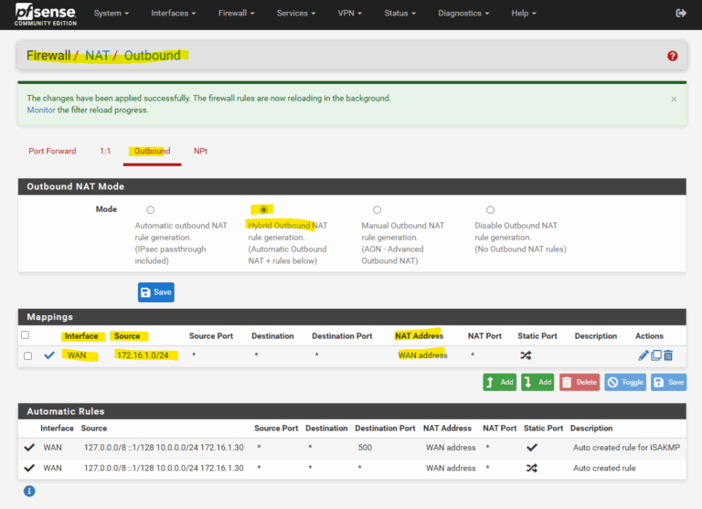The image size is (702, 509).
Task: Dismiss the success alert with the X
Action: [674, 99]
